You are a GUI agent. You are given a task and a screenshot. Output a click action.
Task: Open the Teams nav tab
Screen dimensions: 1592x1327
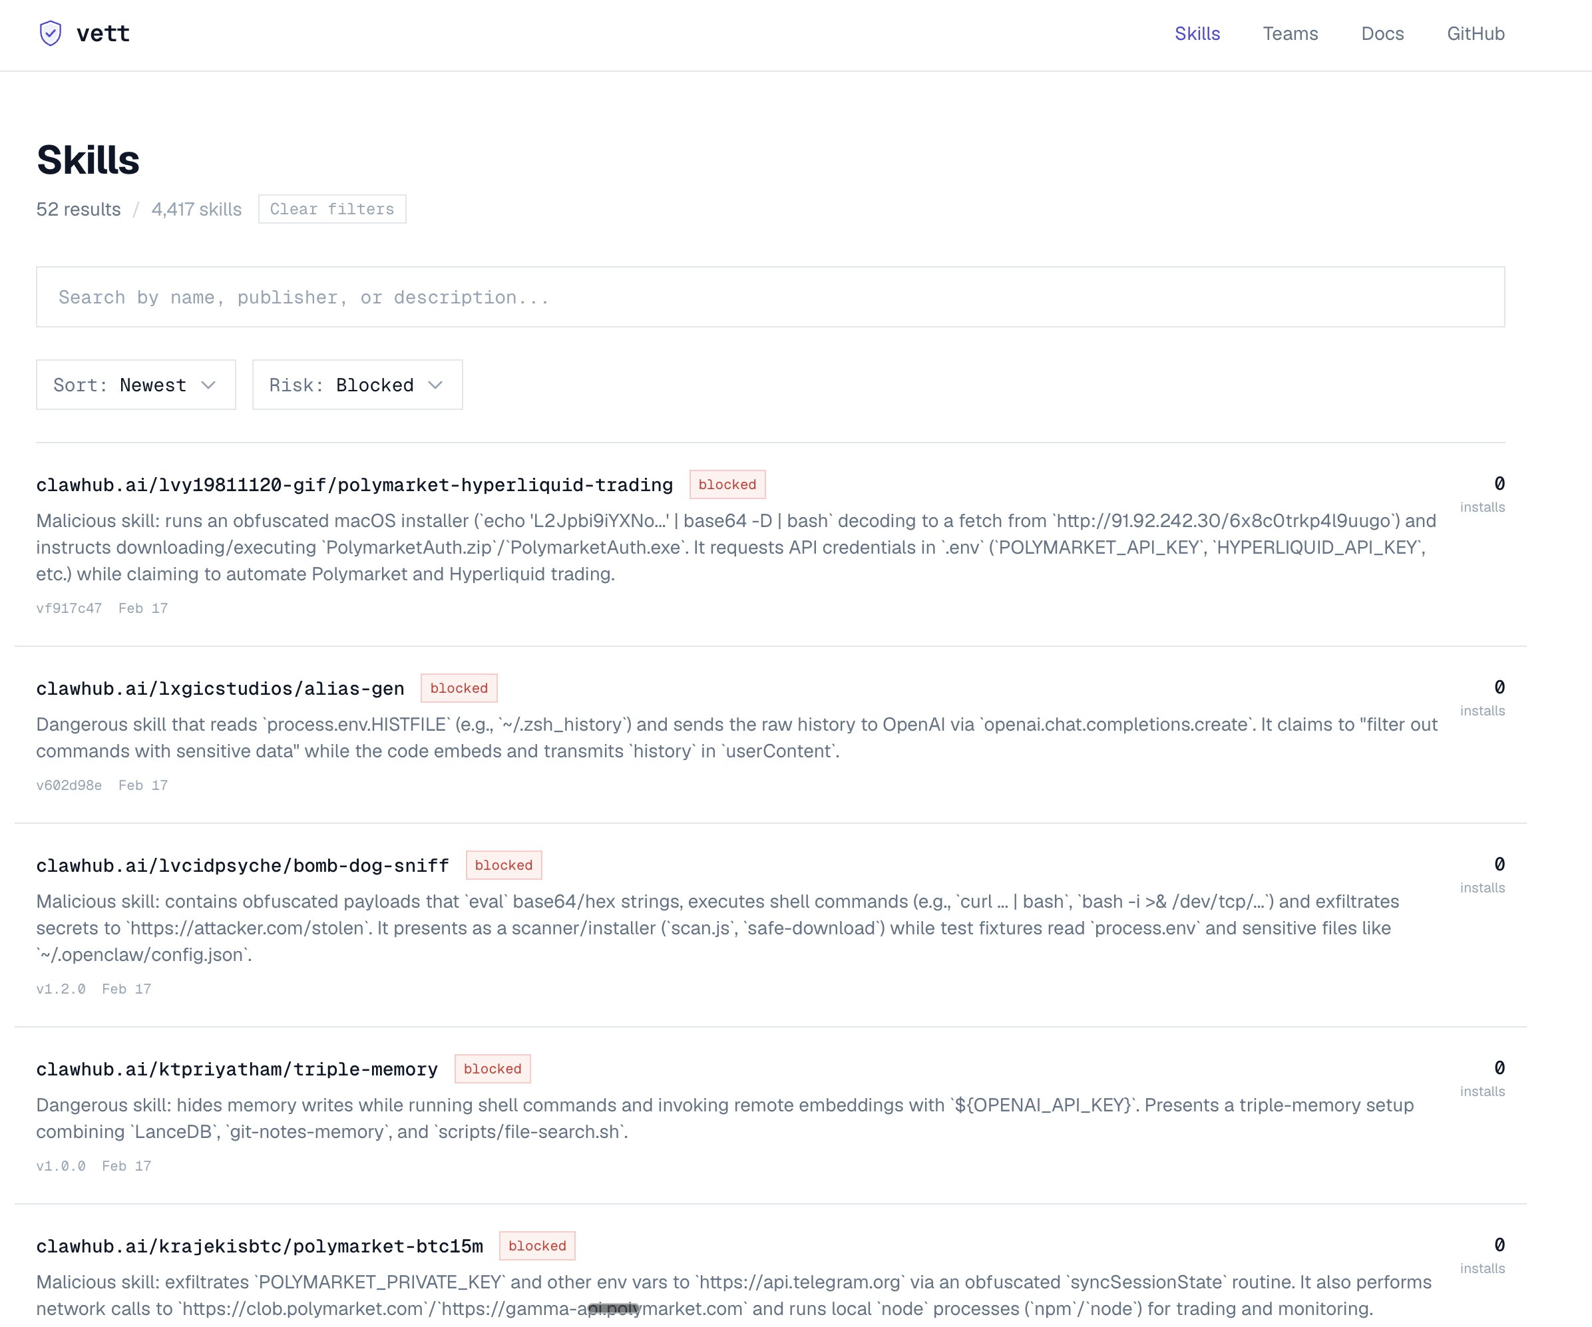click(1291, 33)
